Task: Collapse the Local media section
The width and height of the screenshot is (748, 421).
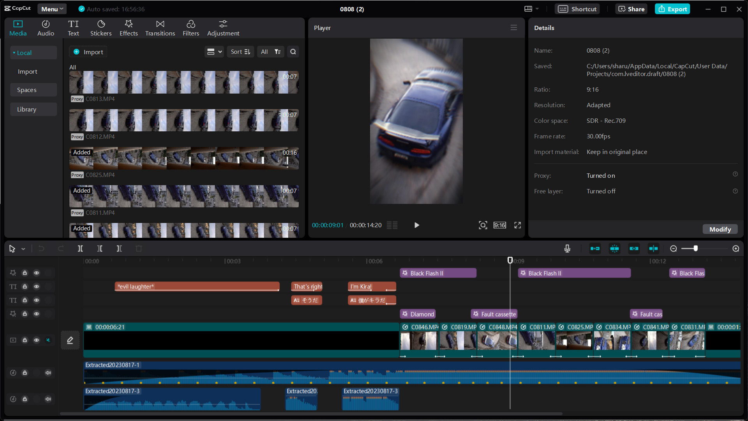Action: (x=34, y=53)
